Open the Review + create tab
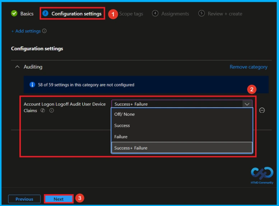 click(225, 14)
